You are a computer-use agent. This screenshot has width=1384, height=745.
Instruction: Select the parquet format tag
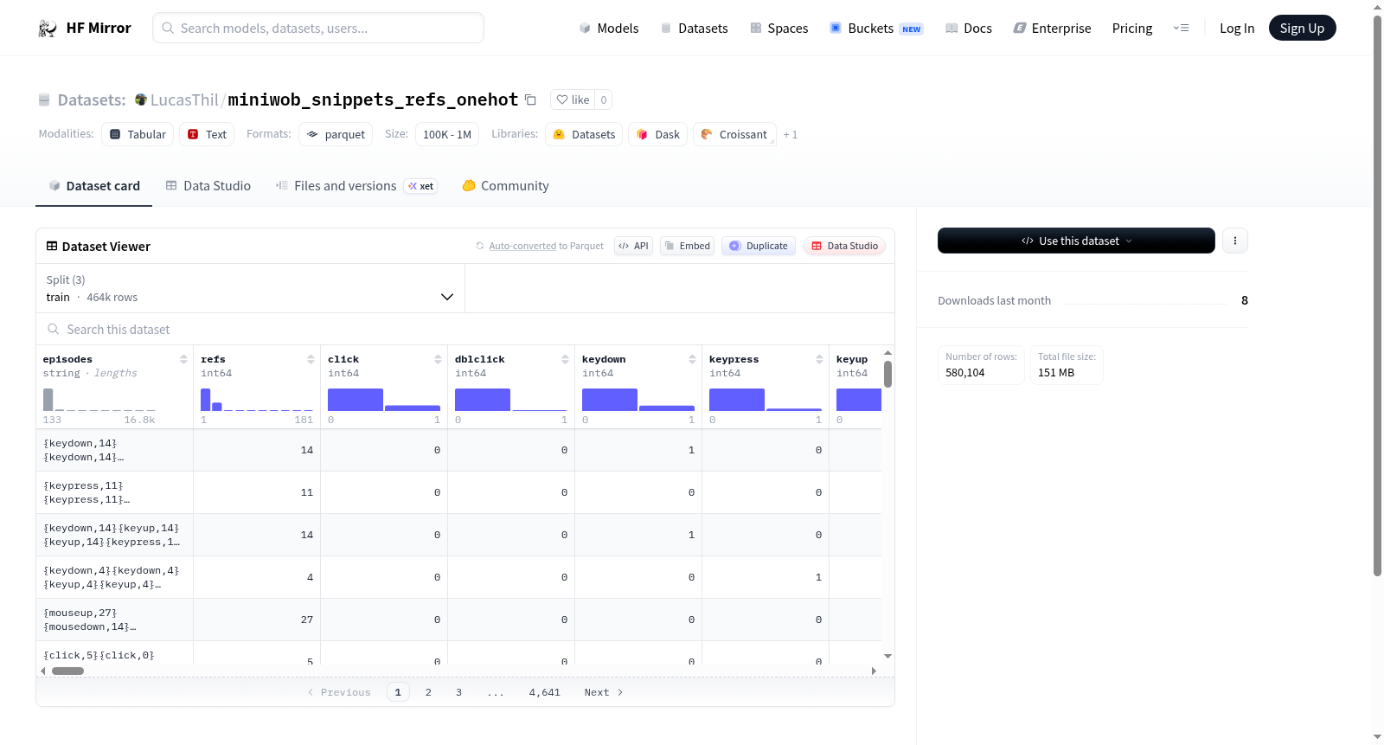click(x=336, y=134)
